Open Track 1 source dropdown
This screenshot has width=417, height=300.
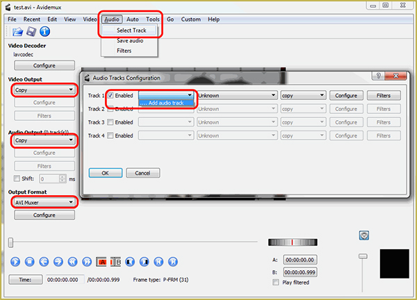(x=166, y=95)
